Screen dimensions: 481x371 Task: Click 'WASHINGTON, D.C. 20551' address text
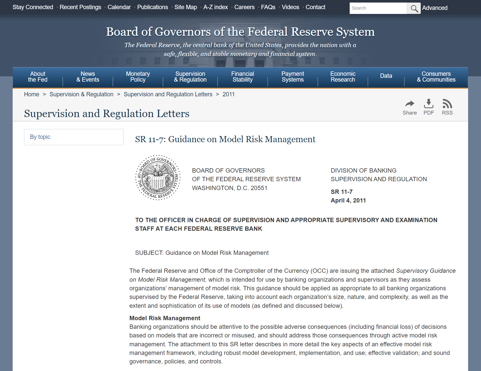click(229, 188)
